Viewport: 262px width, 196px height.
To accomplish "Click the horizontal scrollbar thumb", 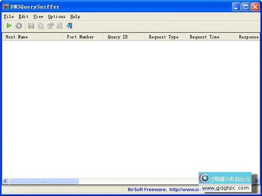I will pyautogui.click(x=44, y=181).
